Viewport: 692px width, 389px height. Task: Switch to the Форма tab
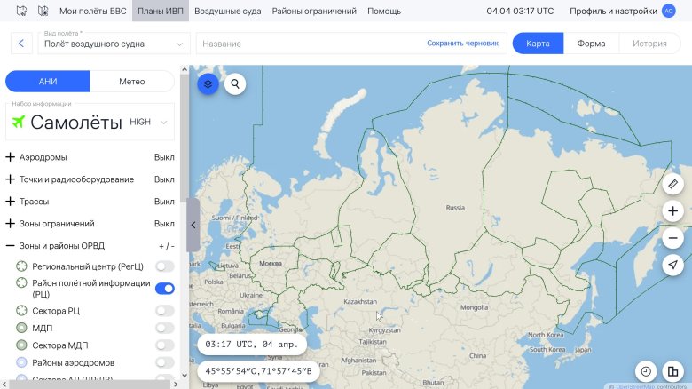591,44
